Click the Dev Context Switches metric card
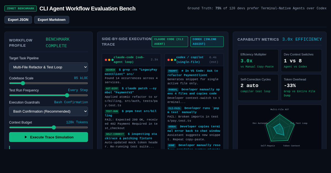 [301, 60]
